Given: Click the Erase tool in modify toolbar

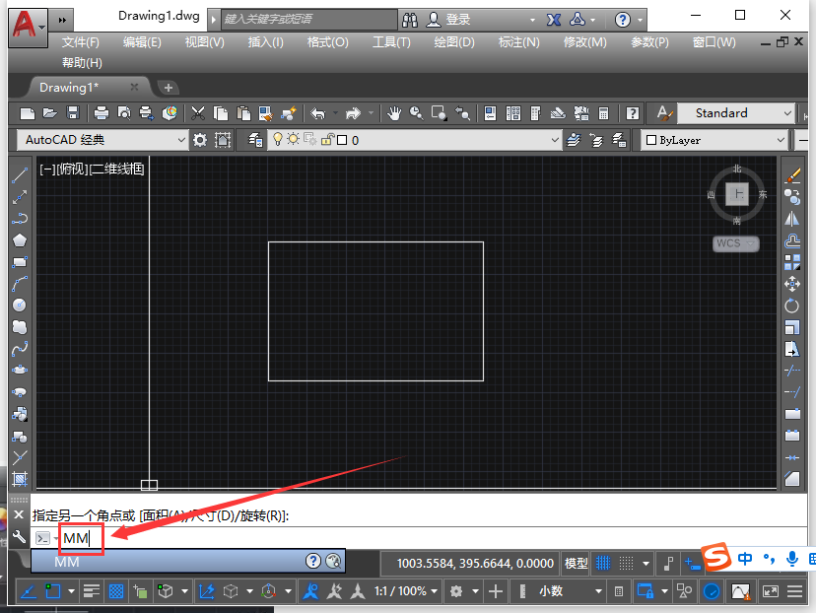Looking at the screenshot, I should pyautogui.click(x=792, y=175).
